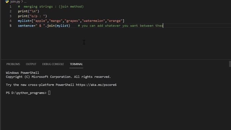Click the Microsoft Corporation copyright line
Screen dimensions: 231x130
pyautogui.click(x=58, y=77)
